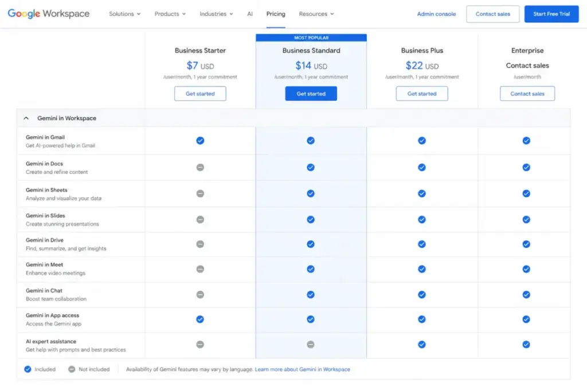Click the Gemini in App access label
This screenshot has width=587, height=391.
[52, 315]
